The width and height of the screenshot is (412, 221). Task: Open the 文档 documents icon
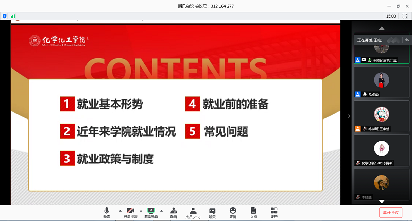[253, 212]
